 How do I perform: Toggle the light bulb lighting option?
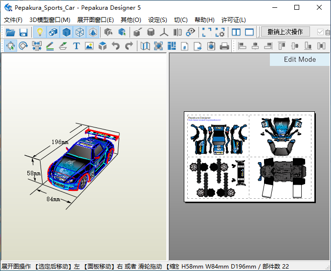click(x=40, y=32)
